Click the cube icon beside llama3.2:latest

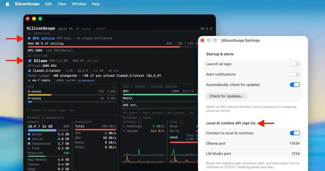(x=29, y=71)
